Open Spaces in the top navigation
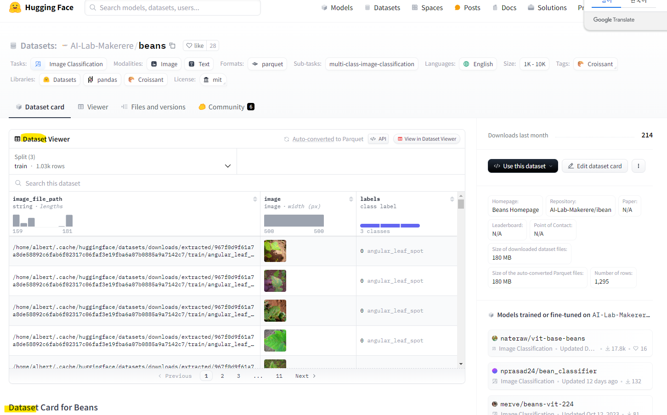Viewport: 667px width, 415px height. click(x=427, y=8)
